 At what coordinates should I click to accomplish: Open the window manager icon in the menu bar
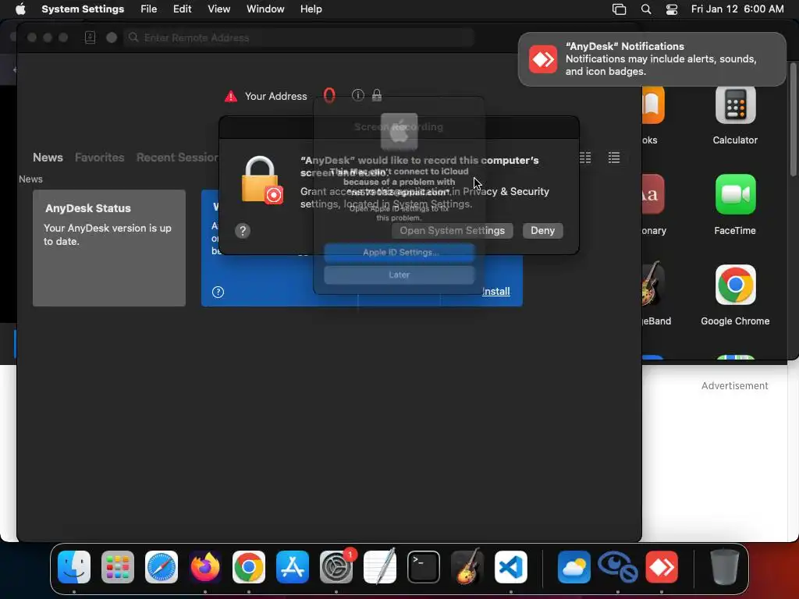pos(619,9)
